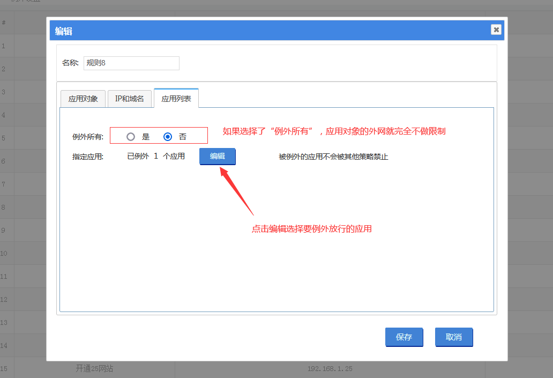
Task: Click the blue 编辑 button beside 指定应用
Action: 217,156
